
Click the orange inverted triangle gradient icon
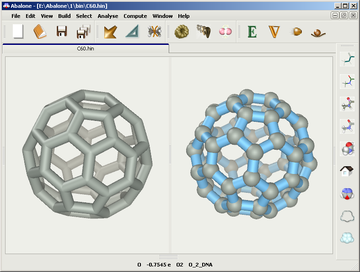click(274, 32)
